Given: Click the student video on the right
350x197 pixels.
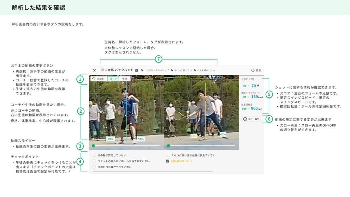Looking at the screenshot, I should (201, 111).
